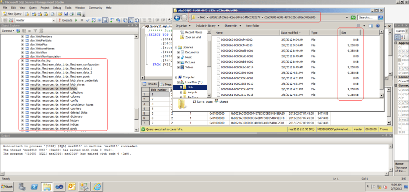Image resolution: width=409 pixels, height=192 pixels.
Task: Open the Community menu
Action: point(95,8)
